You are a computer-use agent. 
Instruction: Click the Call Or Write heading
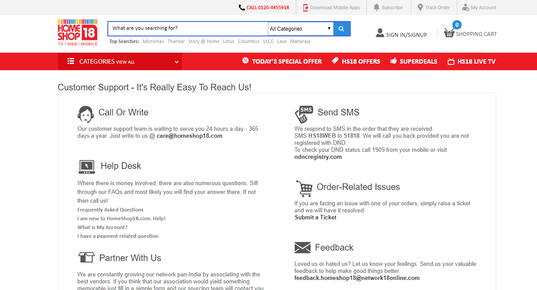(x=123, y=112)
